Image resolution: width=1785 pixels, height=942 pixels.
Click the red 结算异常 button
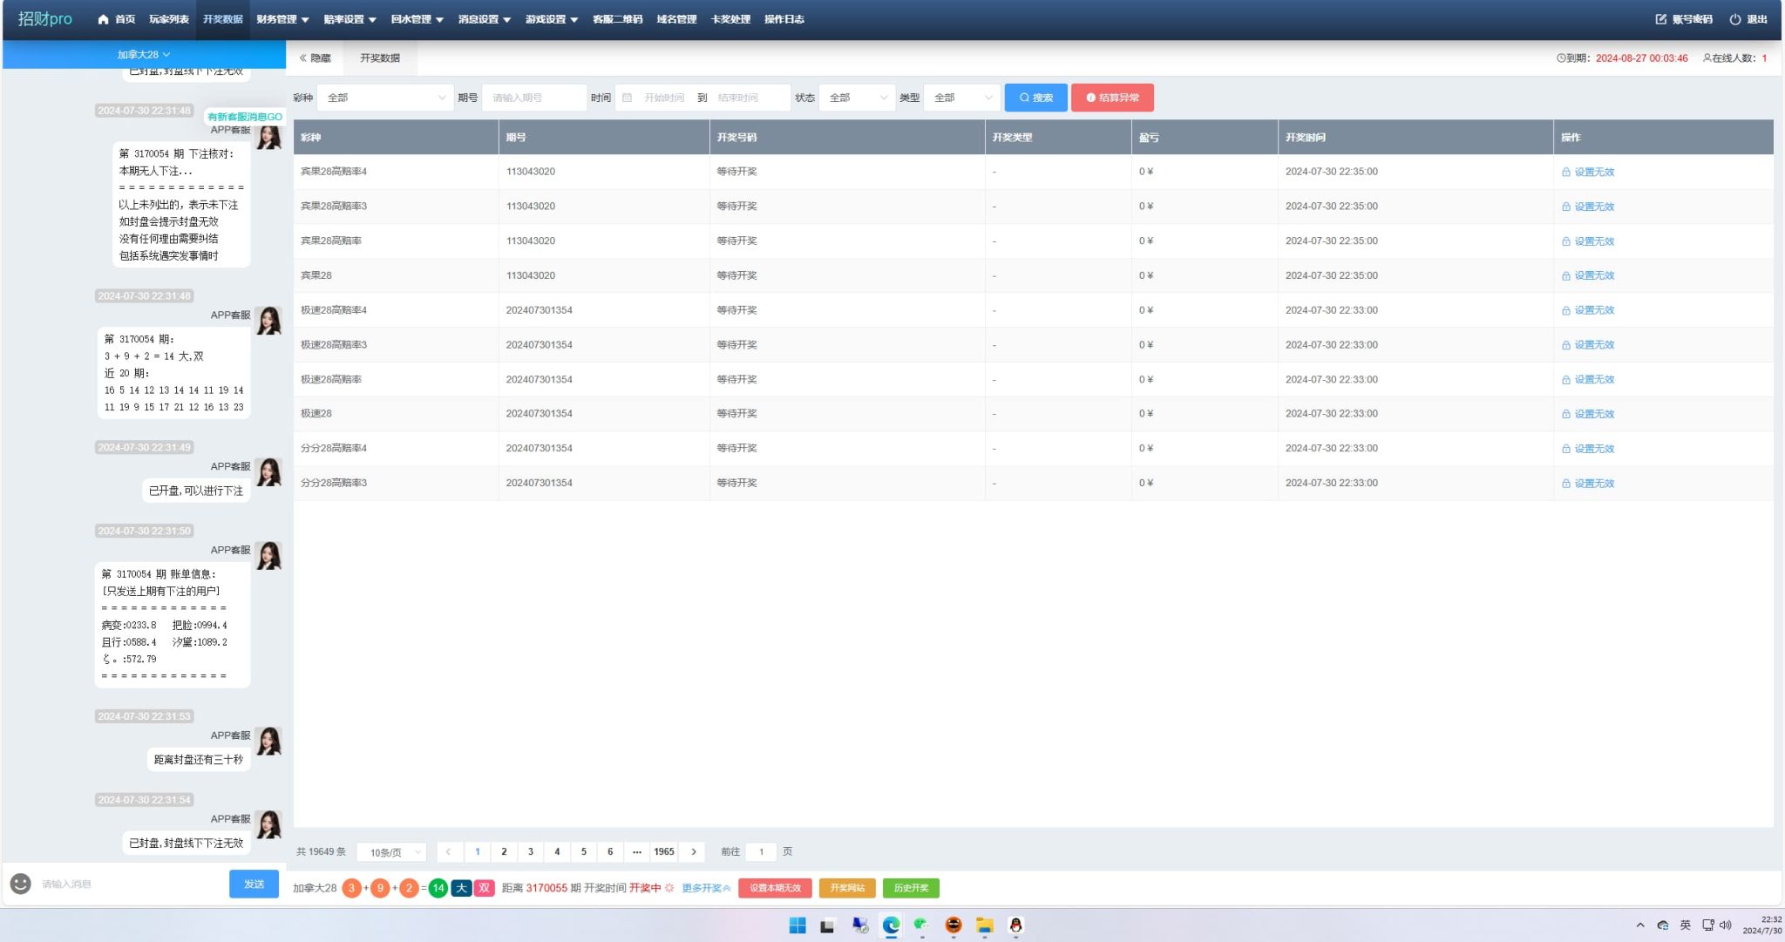[1112, 98]
